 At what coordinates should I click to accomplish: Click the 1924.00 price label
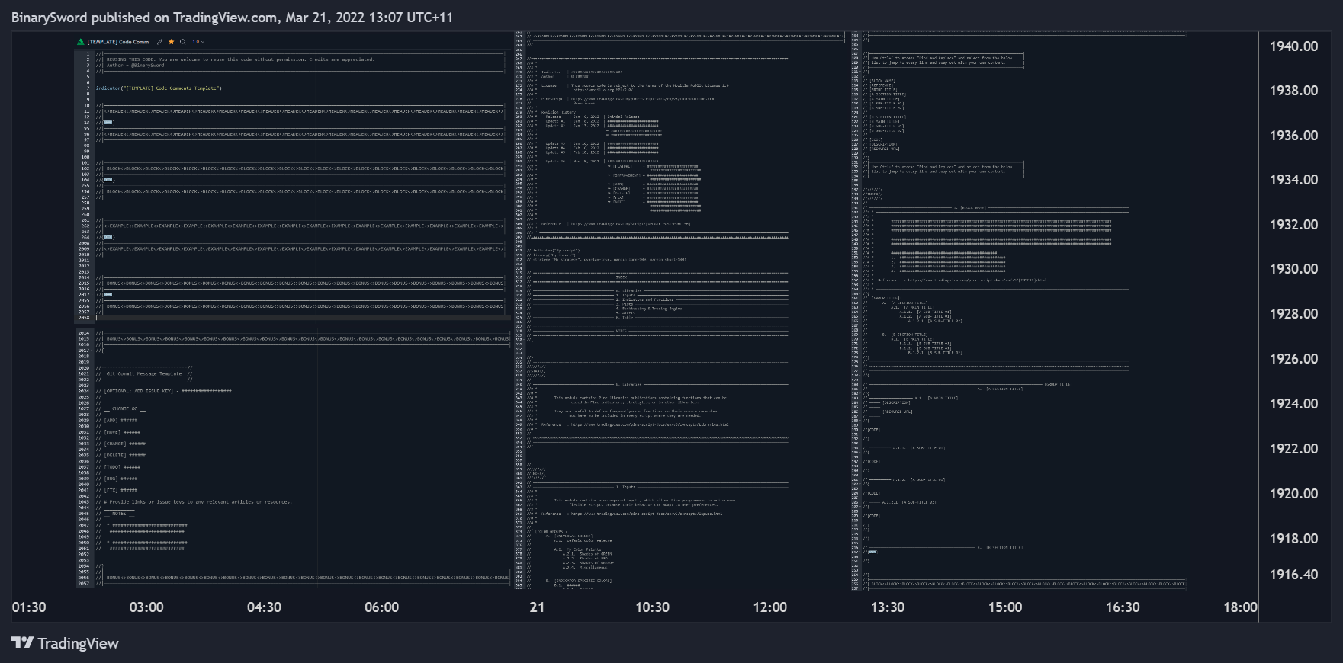[x=1293, y=404]
